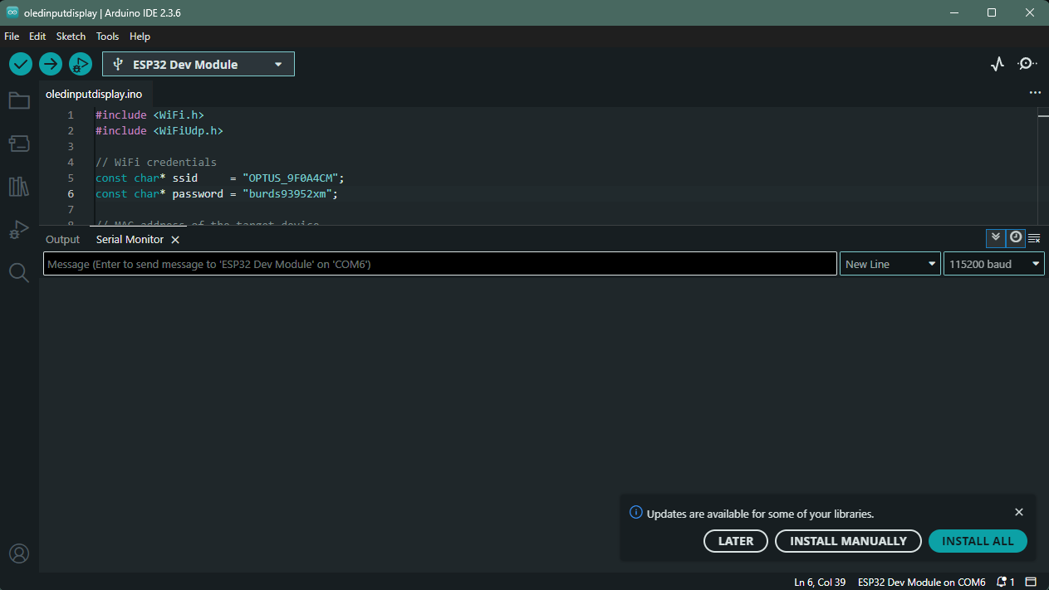Click the INSTALL MANUALLY button

point(848,541)
